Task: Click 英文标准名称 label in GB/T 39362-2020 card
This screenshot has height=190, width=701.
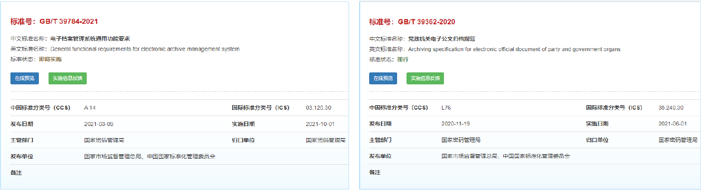Action: tap(388, 49)
